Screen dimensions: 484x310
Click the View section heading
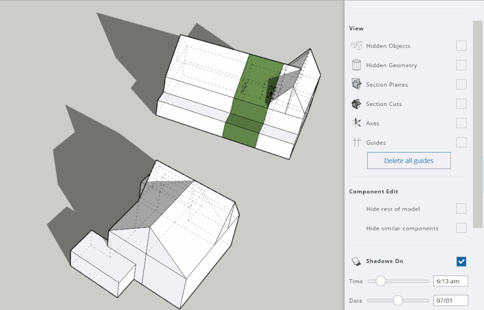pos(356,28)
